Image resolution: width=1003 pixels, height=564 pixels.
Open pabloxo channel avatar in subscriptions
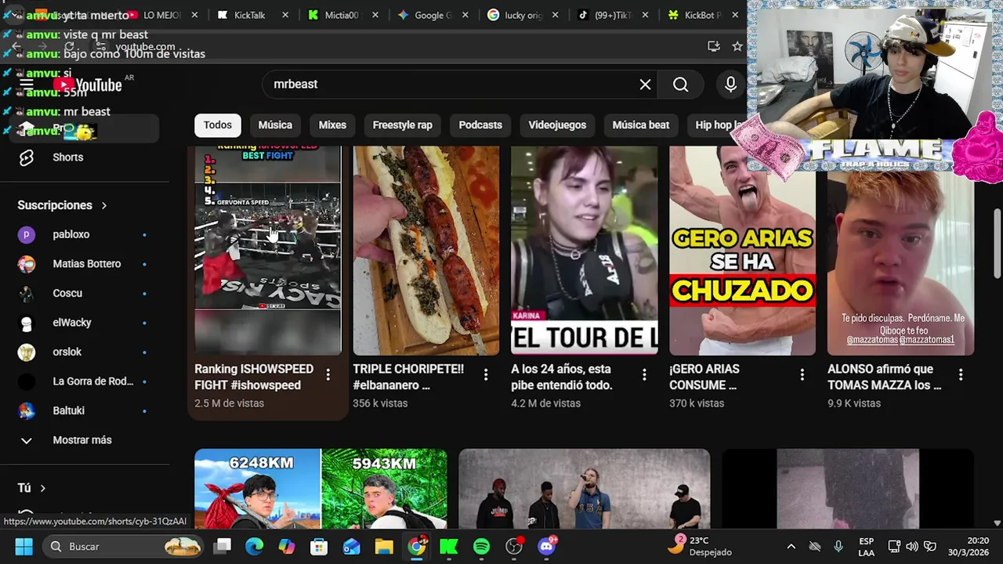point(27,234)
